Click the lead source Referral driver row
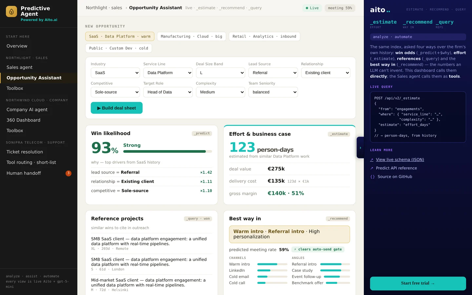 [151, 172]
